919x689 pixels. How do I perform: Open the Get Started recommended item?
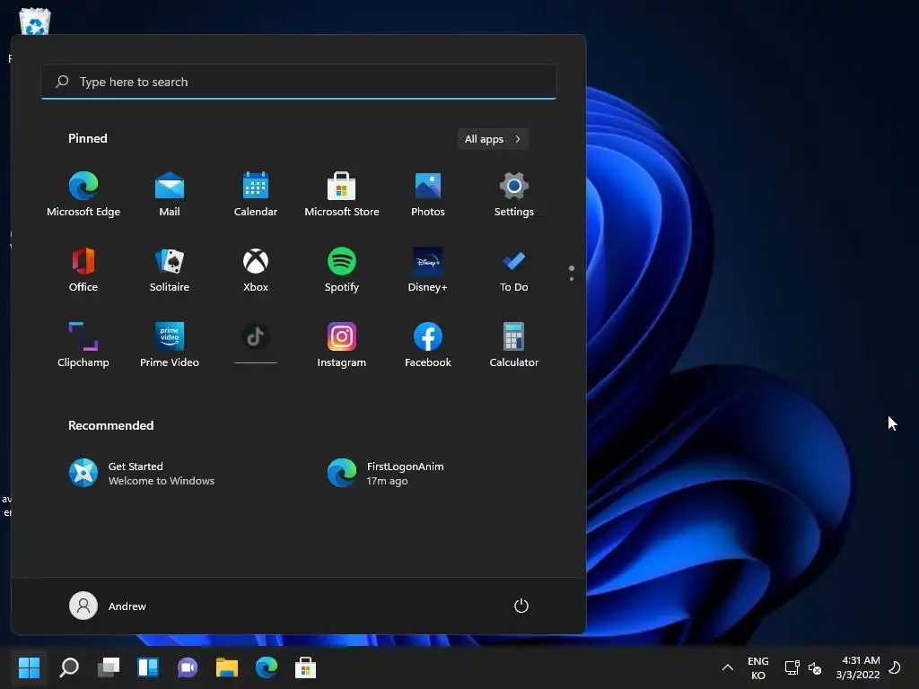click(x=142, y=474)
